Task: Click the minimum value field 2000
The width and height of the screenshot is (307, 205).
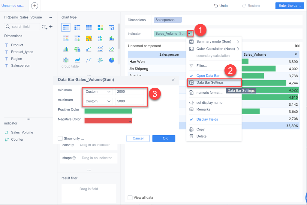Action: click(130, 92)
